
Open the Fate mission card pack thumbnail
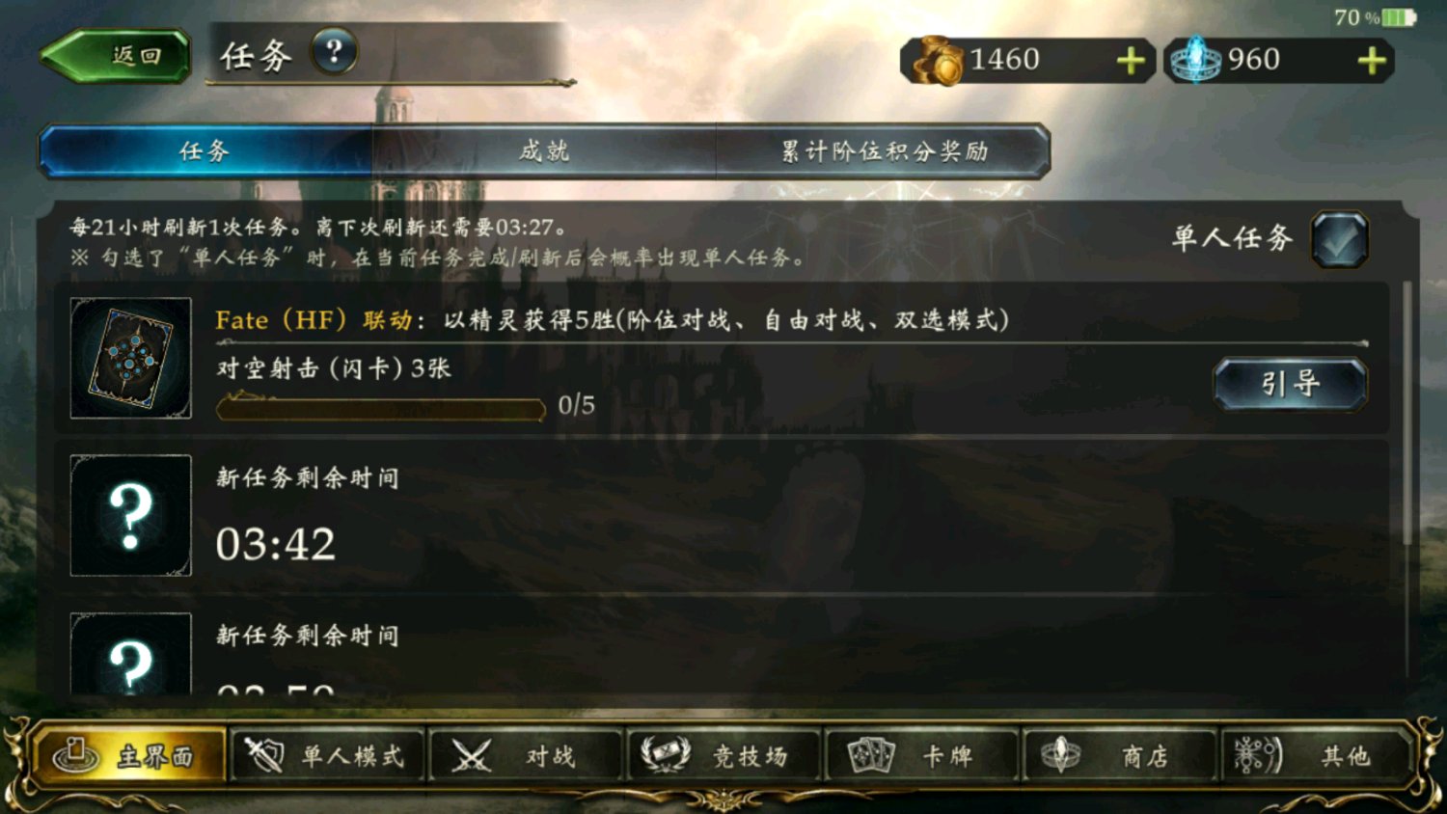tap(130, 358)
